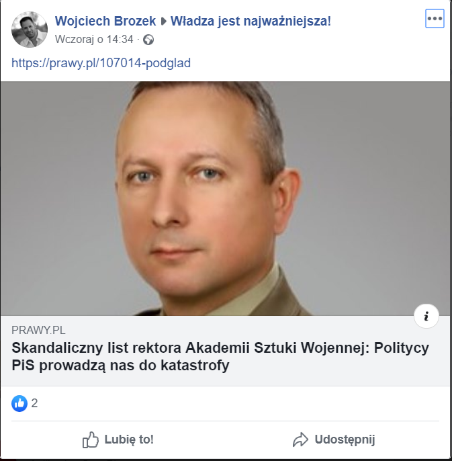
Task: Click the globe public-audience icon
Action: click(148, 40)
